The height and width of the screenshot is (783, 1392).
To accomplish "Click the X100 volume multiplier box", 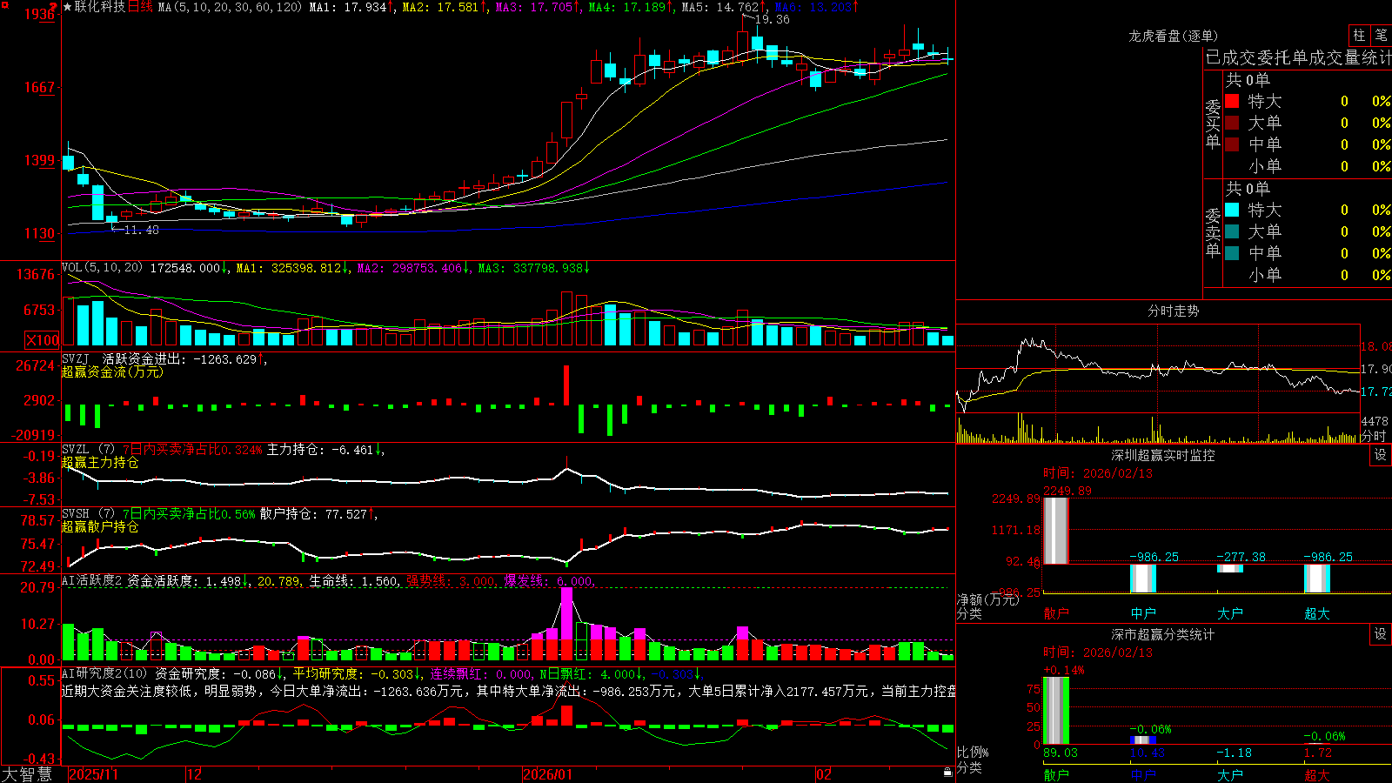I will pyautogui.click(x=43, y=340).
